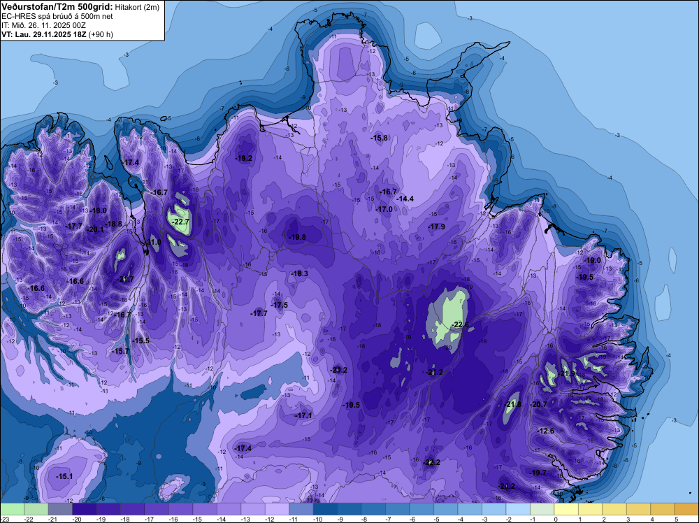Screen dimensions: 699x523
Task: Click the 'IT: Mið. 26. 11. 2025 00Z' line
Action: pyautogui.click(x=45, y=25)
